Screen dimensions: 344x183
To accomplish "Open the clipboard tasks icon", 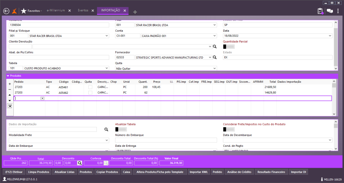I will pos(320,11).
